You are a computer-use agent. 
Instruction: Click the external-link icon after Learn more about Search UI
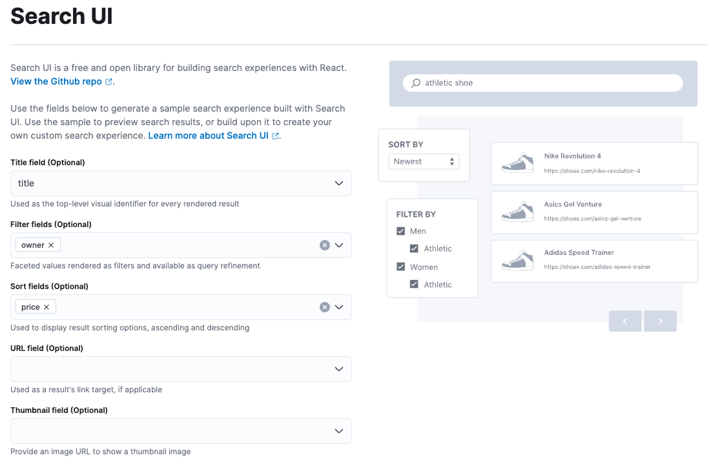[x=276, y=136]
